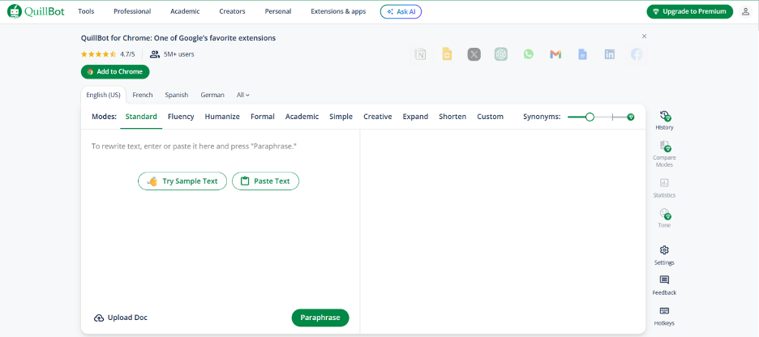
Task: Click the premium diamond at synonyms slider end
Action: 630,117
